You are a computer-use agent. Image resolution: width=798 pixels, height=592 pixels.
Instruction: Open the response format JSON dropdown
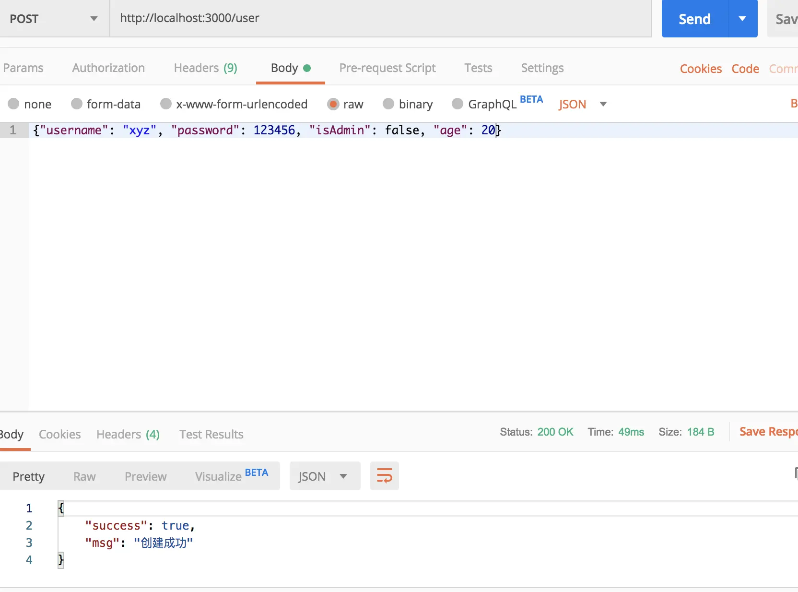pos(325,476)
